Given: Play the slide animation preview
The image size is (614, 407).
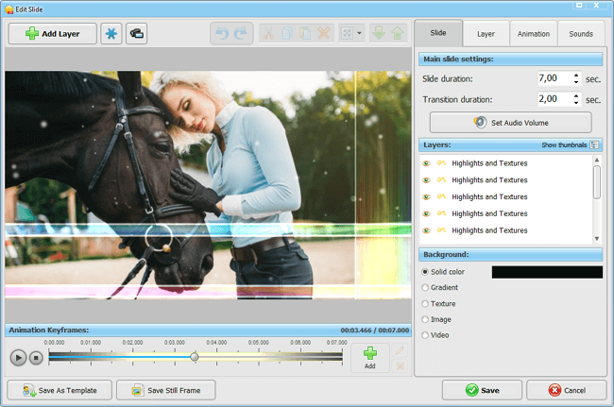Looking at the screenshot, I should 18,358.
